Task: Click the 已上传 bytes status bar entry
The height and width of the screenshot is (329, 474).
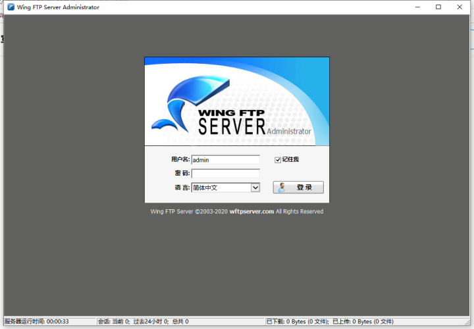Action: (x=363, y=322)
